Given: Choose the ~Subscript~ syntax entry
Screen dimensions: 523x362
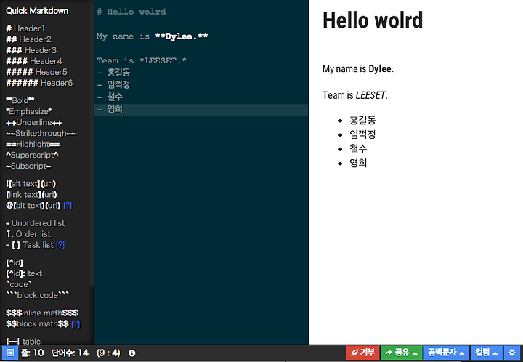Looking at the screenshot, I should [28, 166].
